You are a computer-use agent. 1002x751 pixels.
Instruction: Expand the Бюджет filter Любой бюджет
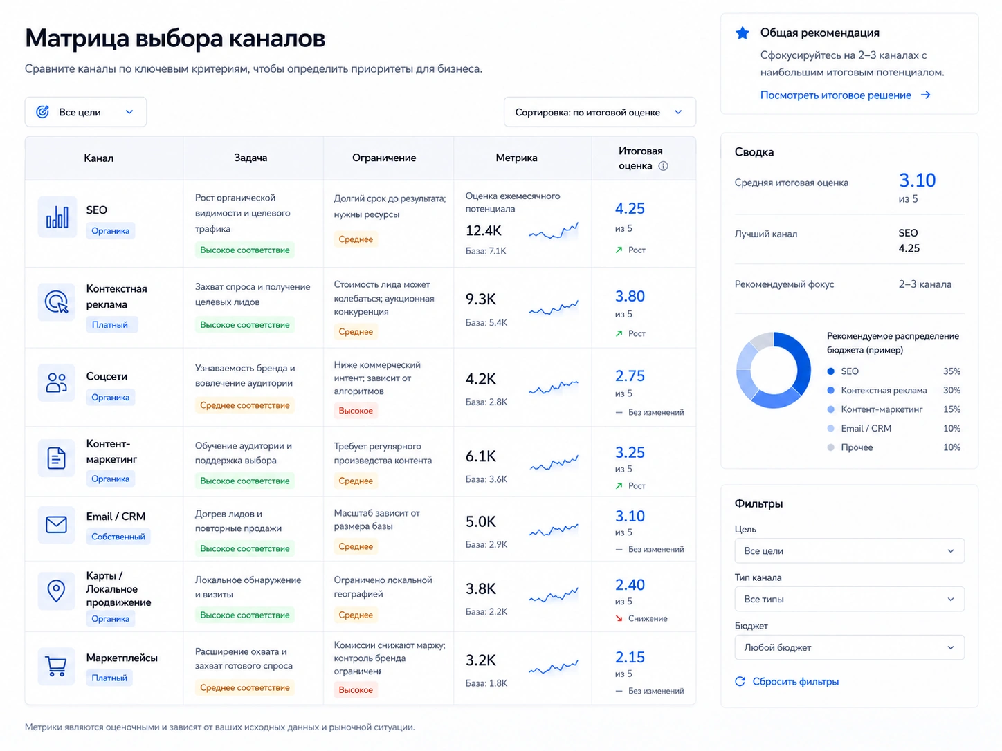click(x=849, y=647)
